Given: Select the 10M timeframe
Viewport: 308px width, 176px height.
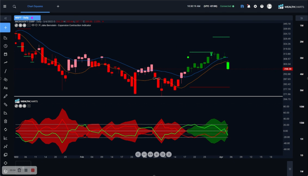Looking at the screenshot, I should [x=301, y=107].
